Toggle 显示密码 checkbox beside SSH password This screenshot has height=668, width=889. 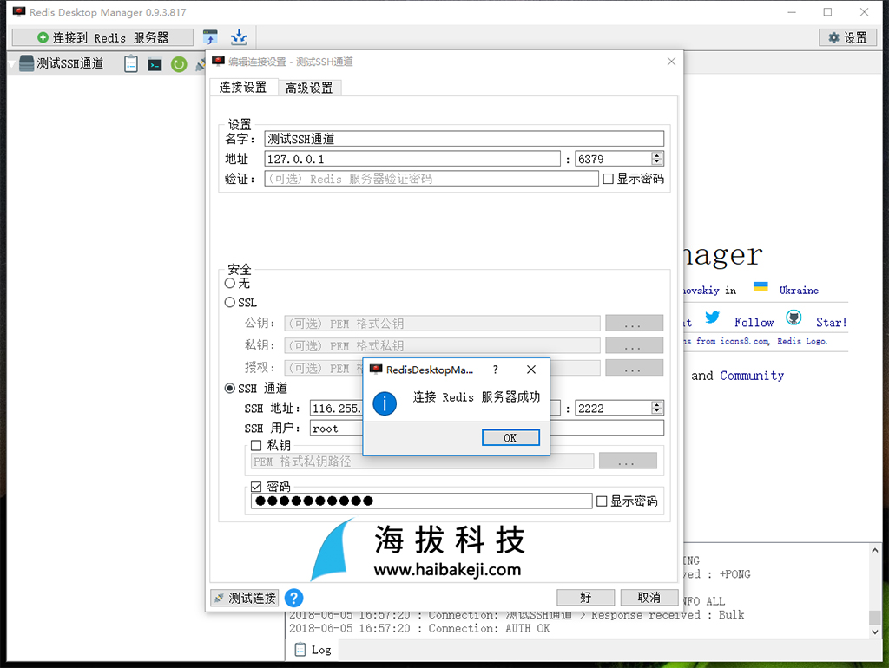pos(603,501)
